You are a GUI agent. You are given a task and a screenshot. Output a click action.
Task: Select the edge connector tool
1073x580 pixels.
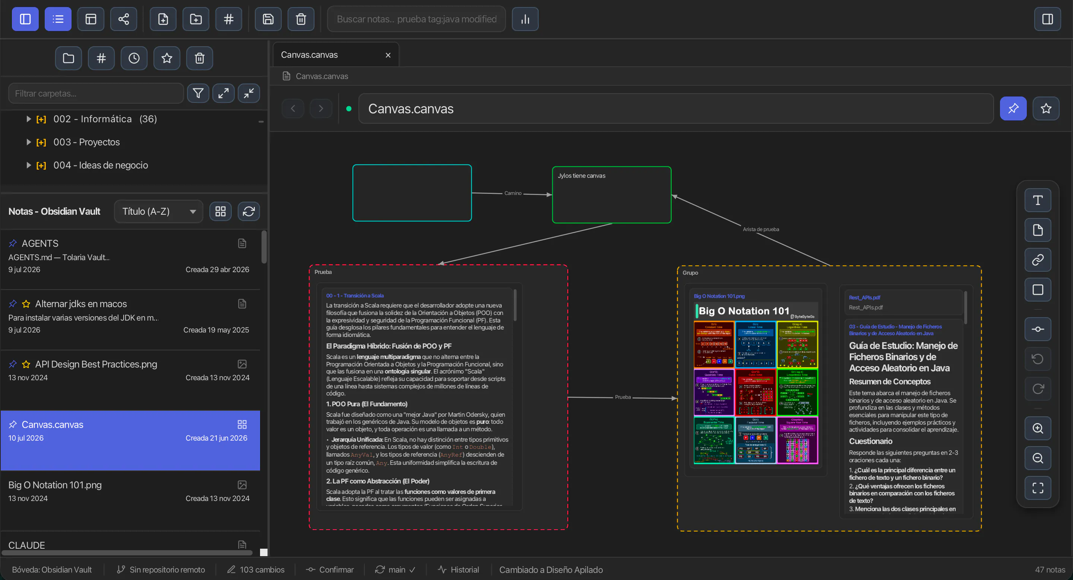[x=1038, y=329]
